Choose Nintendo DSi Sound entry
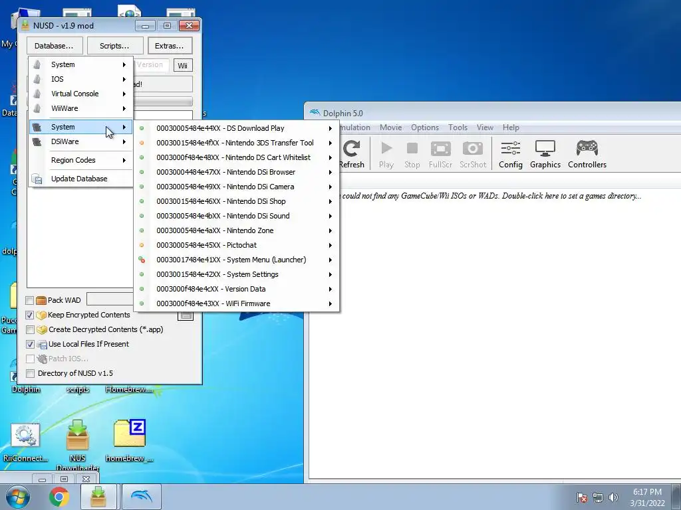Image resolution: width=681 pixels, height=510 pixels. 237,216
